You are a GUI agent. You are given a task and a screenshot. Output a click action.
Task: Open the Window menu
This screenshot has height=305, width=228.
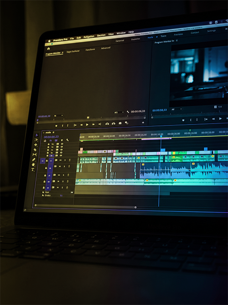point(121,33)
